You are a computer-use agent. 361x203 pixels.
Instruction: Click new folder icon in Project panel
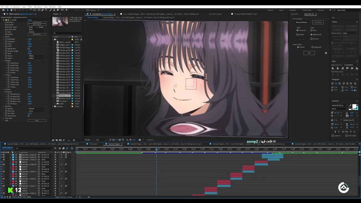(x=57, y=140)
